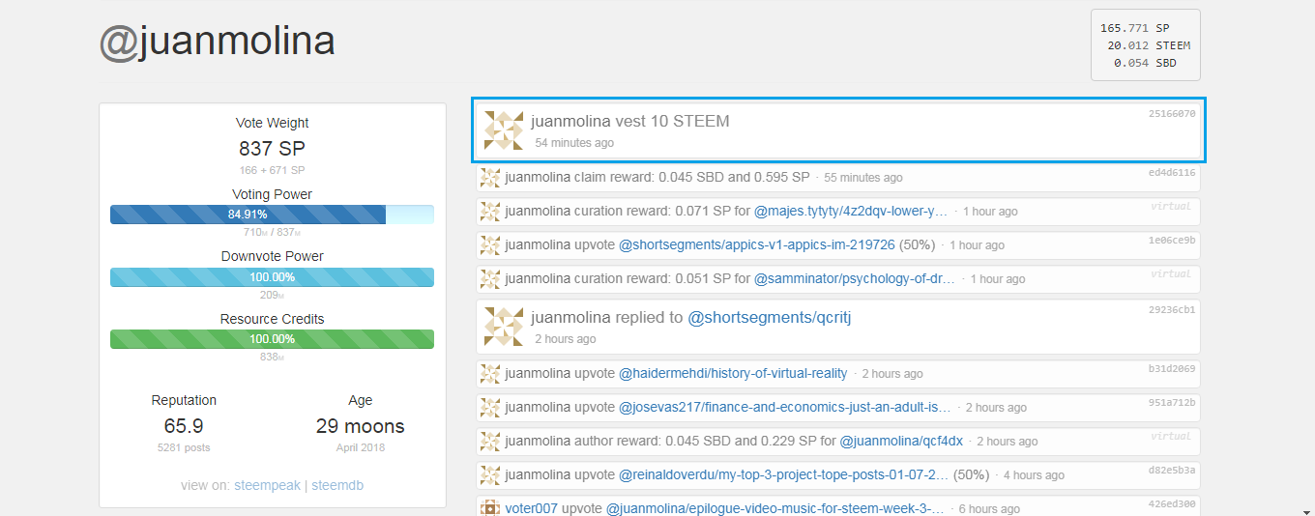1315x516 pixels.
Task: Click avatar icon on reinaldoverdu upvote row
Action: click(490, 474)
